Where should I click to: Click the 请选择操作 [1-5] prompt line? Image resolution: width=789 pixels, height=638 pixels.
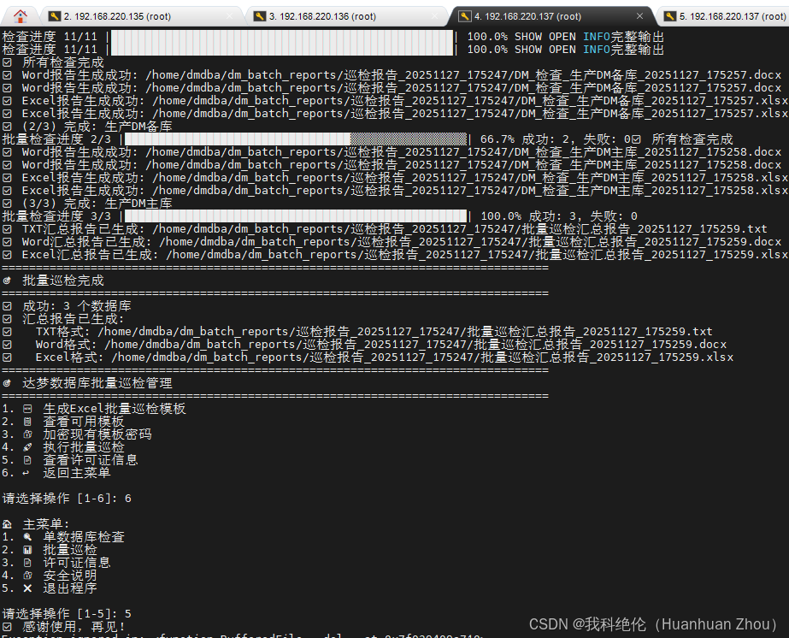tap(67, 614)
